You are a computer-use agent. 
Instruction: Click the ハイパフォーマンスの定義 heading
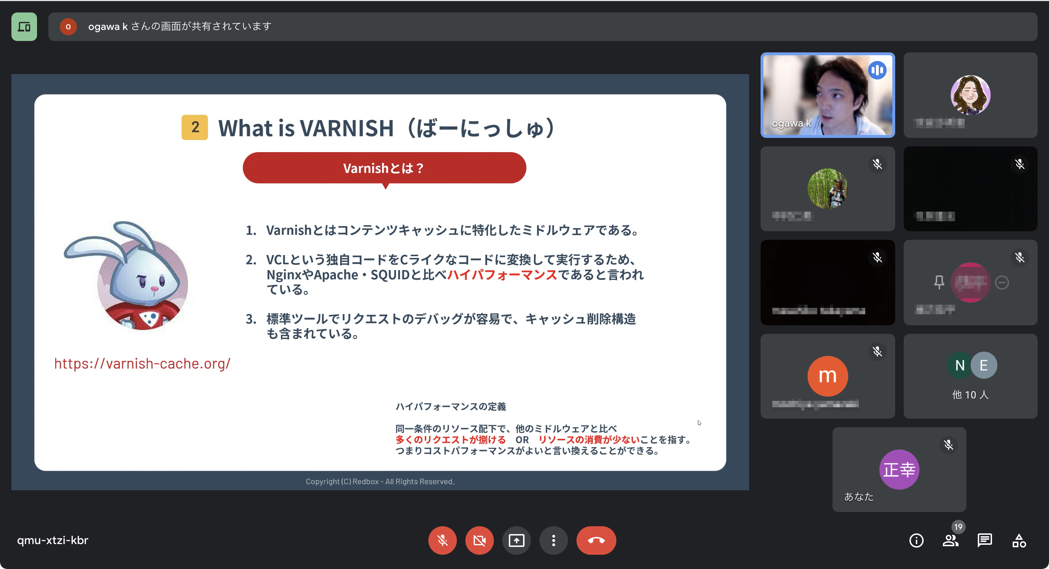(x=450, y=407)
